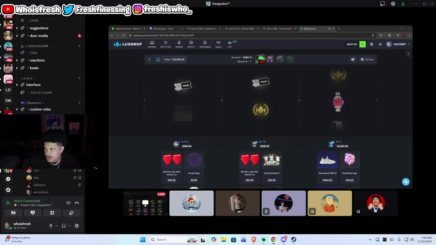Toggle noise suppression waveform icon

(68, 203)
